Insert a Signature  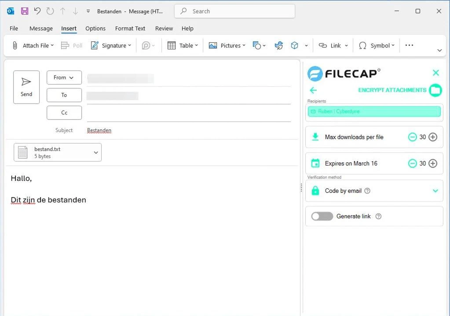point(111,45)
